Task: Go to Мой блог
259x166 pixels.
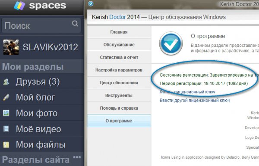Action: pos(41,97)
